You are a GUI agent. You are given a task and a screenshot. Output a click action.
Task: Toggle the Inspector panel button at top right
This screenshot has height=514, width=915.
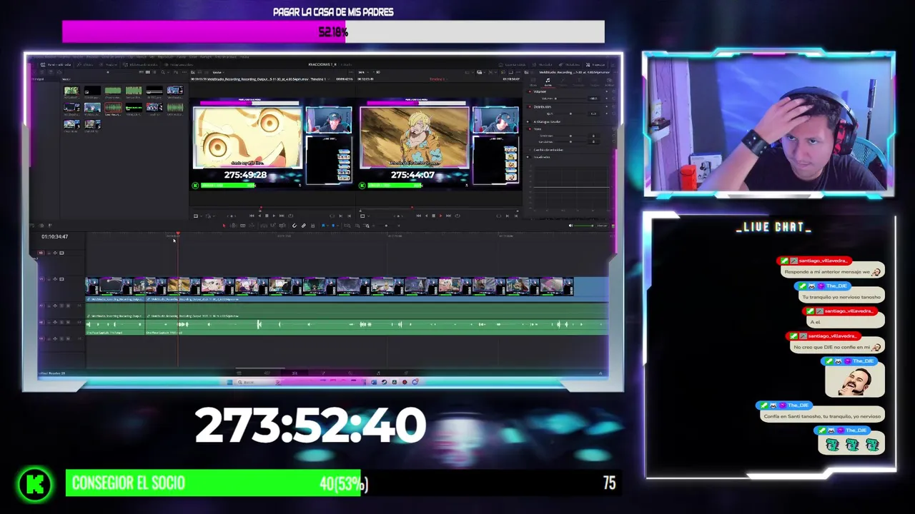[595, 64]
